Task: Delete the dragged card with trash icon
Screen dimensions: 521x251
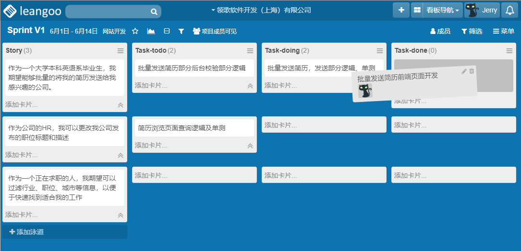Action: click(x=472, y=71)
